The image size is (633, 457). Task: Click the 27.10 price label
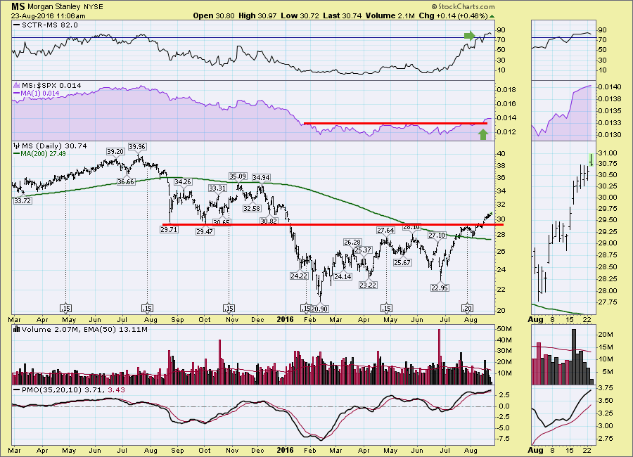(x=437, y=235)
